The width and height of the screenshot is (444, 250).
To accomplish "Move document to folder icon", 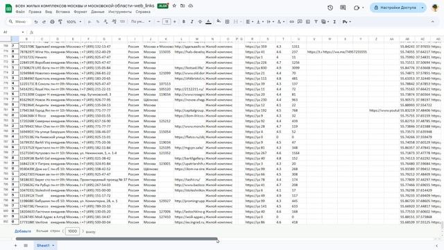I will [x=182, y=6].
